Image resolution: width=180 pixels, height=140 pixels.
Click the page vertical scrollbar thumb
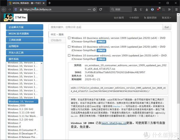click(x=178, y=59)
